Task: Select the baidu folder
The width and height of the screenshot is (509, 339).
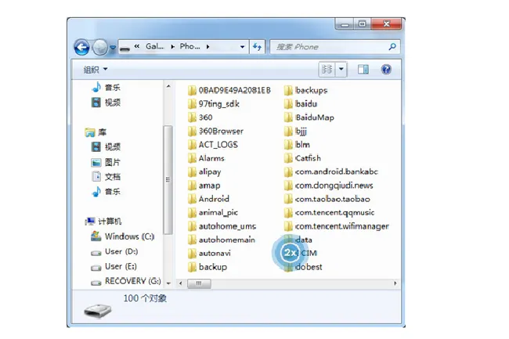Action: point(301,104)
